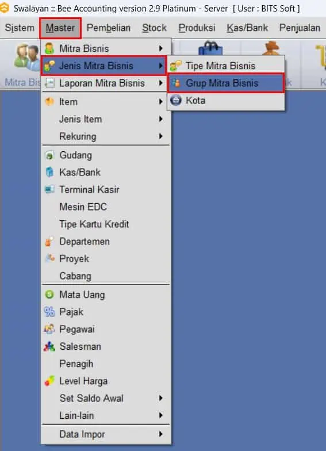Click the Level Harga icon
326x451 pixels.
click(49, 381)
